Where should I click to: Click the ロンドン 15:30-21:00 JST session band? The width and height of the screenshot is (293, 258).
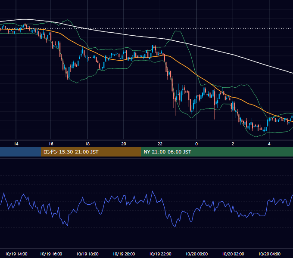(x=91, y=152)
